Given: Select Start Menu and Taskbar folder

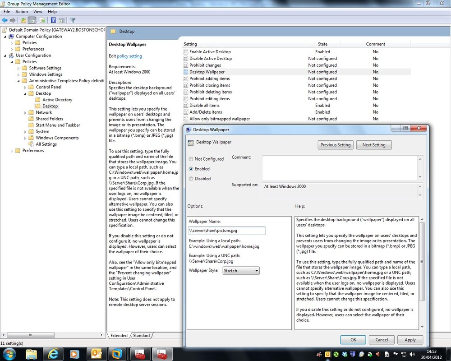Looking at the screenshot, I should 58,125.
